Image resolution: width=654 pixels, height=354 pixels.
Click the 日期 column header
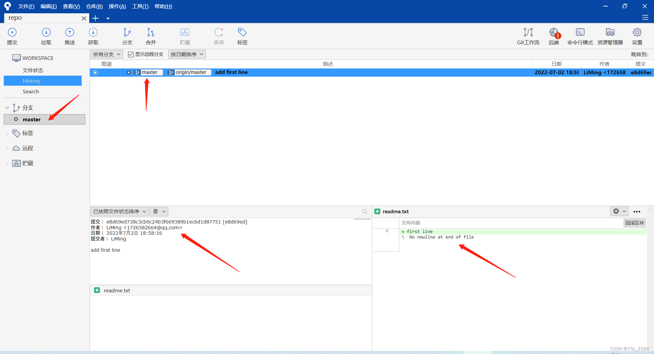click(x=557, y=64)
